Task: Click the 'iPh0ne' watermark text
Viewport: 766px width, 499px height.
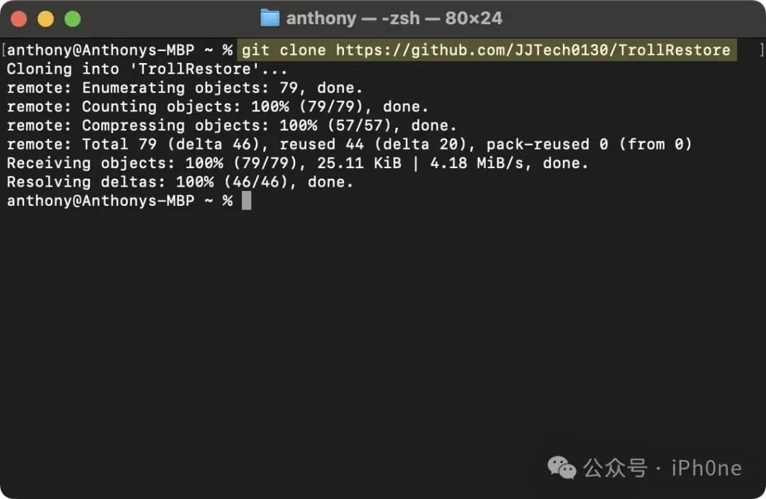Action: (x=706, y=468)
